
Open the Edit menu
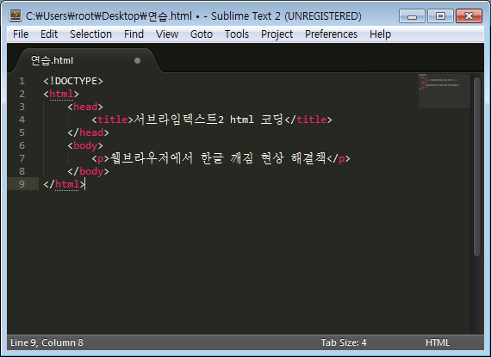[49, 34]
